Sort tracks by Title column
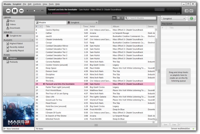 (61, 26)
